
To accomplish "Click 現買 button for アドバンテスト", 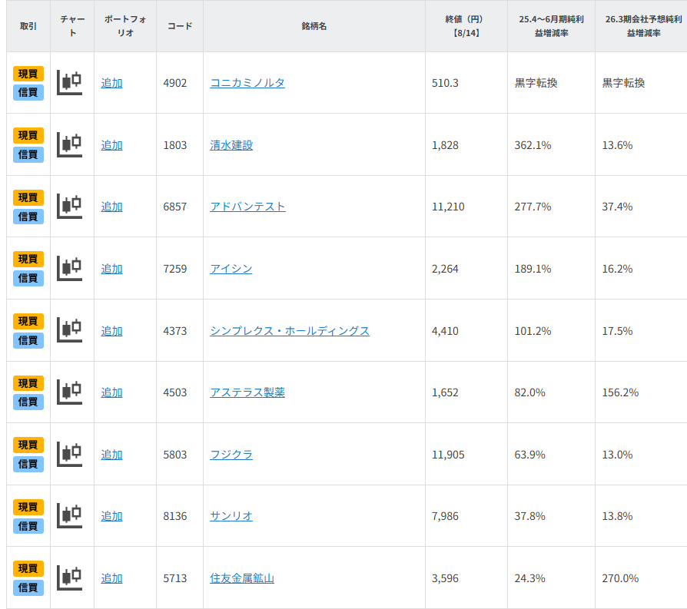I will click(28, 197).
